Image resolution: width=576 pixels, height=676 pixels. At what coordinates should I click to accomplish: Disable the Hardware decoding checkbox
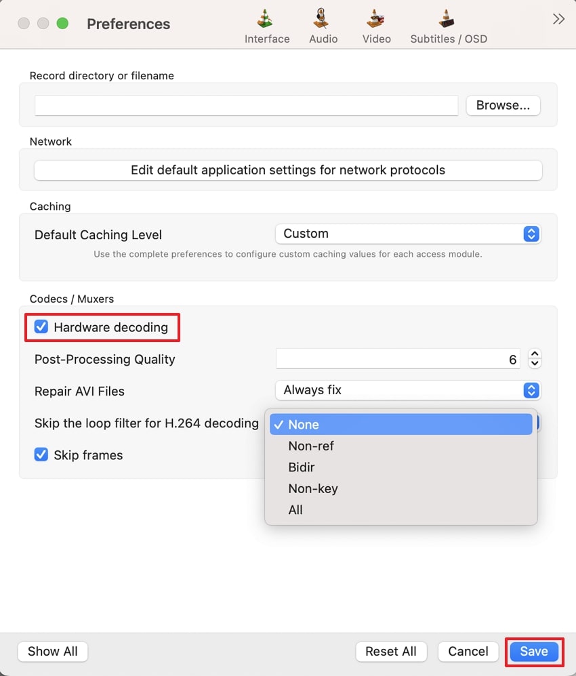(41, 326)
